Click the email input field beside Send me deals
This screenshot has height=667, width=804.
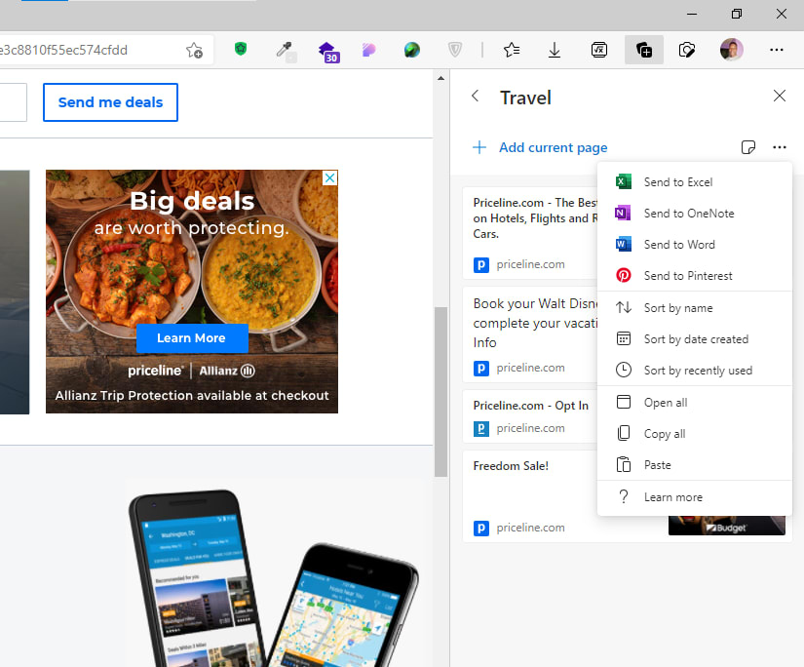(13, 102)
